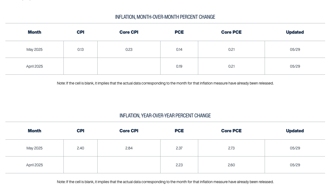This screenshot has height=191, width=330.
Task: Select May 2025 year-over-year PCE value 2.37
Action: (x=179, y=148)
